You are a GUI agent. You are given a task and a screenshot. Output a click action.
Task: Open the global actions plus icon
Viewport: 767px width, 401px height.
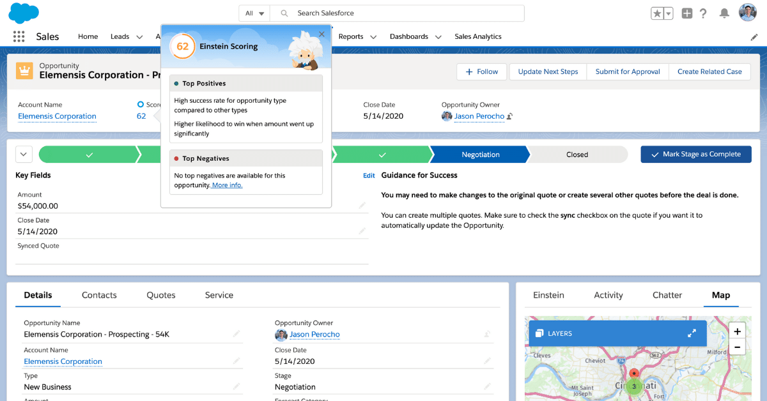(687, 13)
